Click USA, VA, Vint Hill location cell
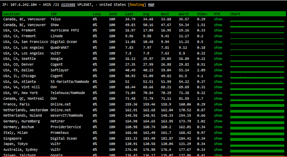This screenshot has width=287, height=157. (22, 87)
